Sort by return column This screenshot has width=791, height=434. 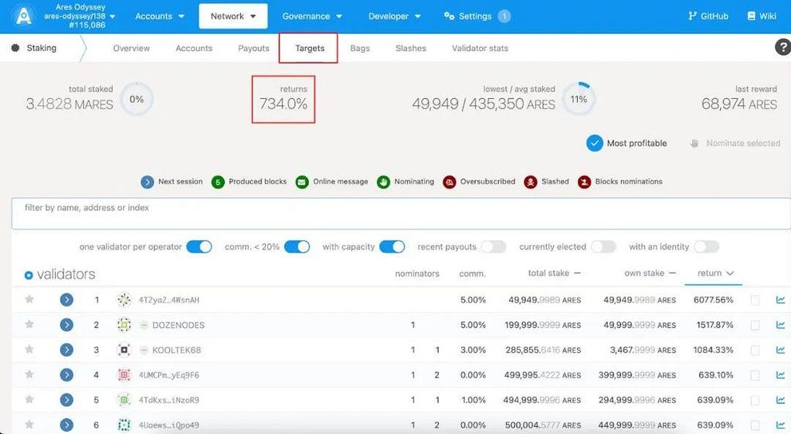point(715,273)
